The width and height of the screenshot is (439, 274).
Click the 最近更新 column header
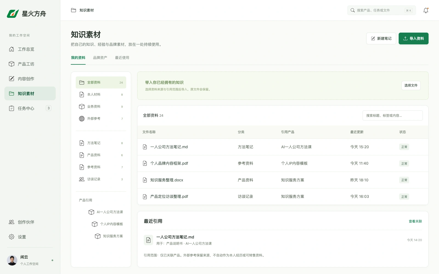coord(357,132)
